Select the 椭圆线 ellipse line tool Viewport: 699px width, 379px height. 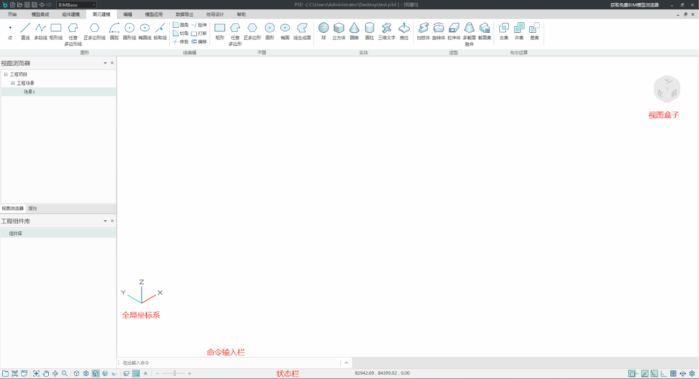tap(145, 31)
